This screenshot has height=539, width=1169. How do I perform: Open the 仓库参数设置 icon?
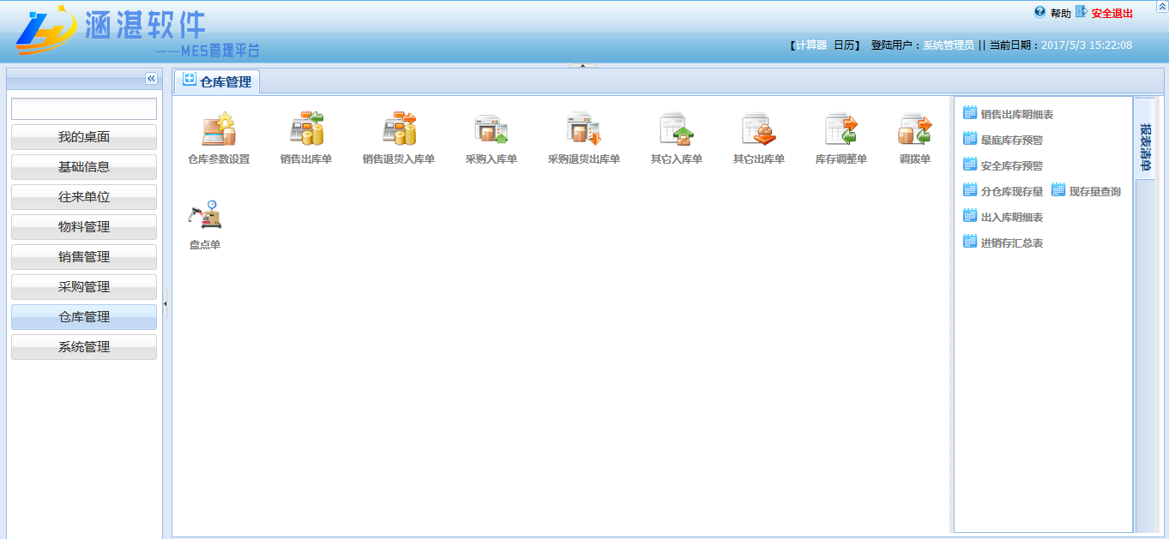click(x=218, y=129)
